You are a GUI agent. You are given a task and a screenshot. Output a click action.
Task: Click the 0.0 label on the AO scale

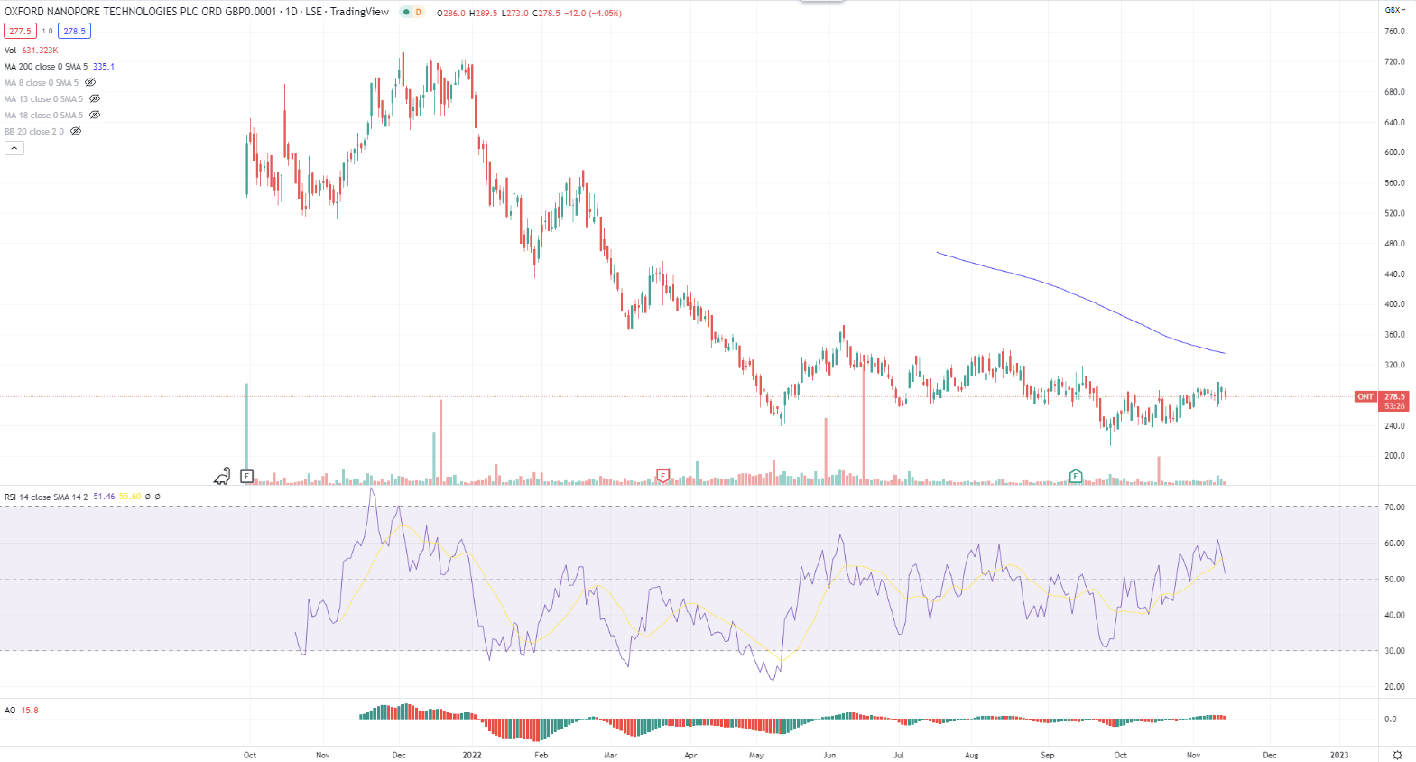point(1391,720)
